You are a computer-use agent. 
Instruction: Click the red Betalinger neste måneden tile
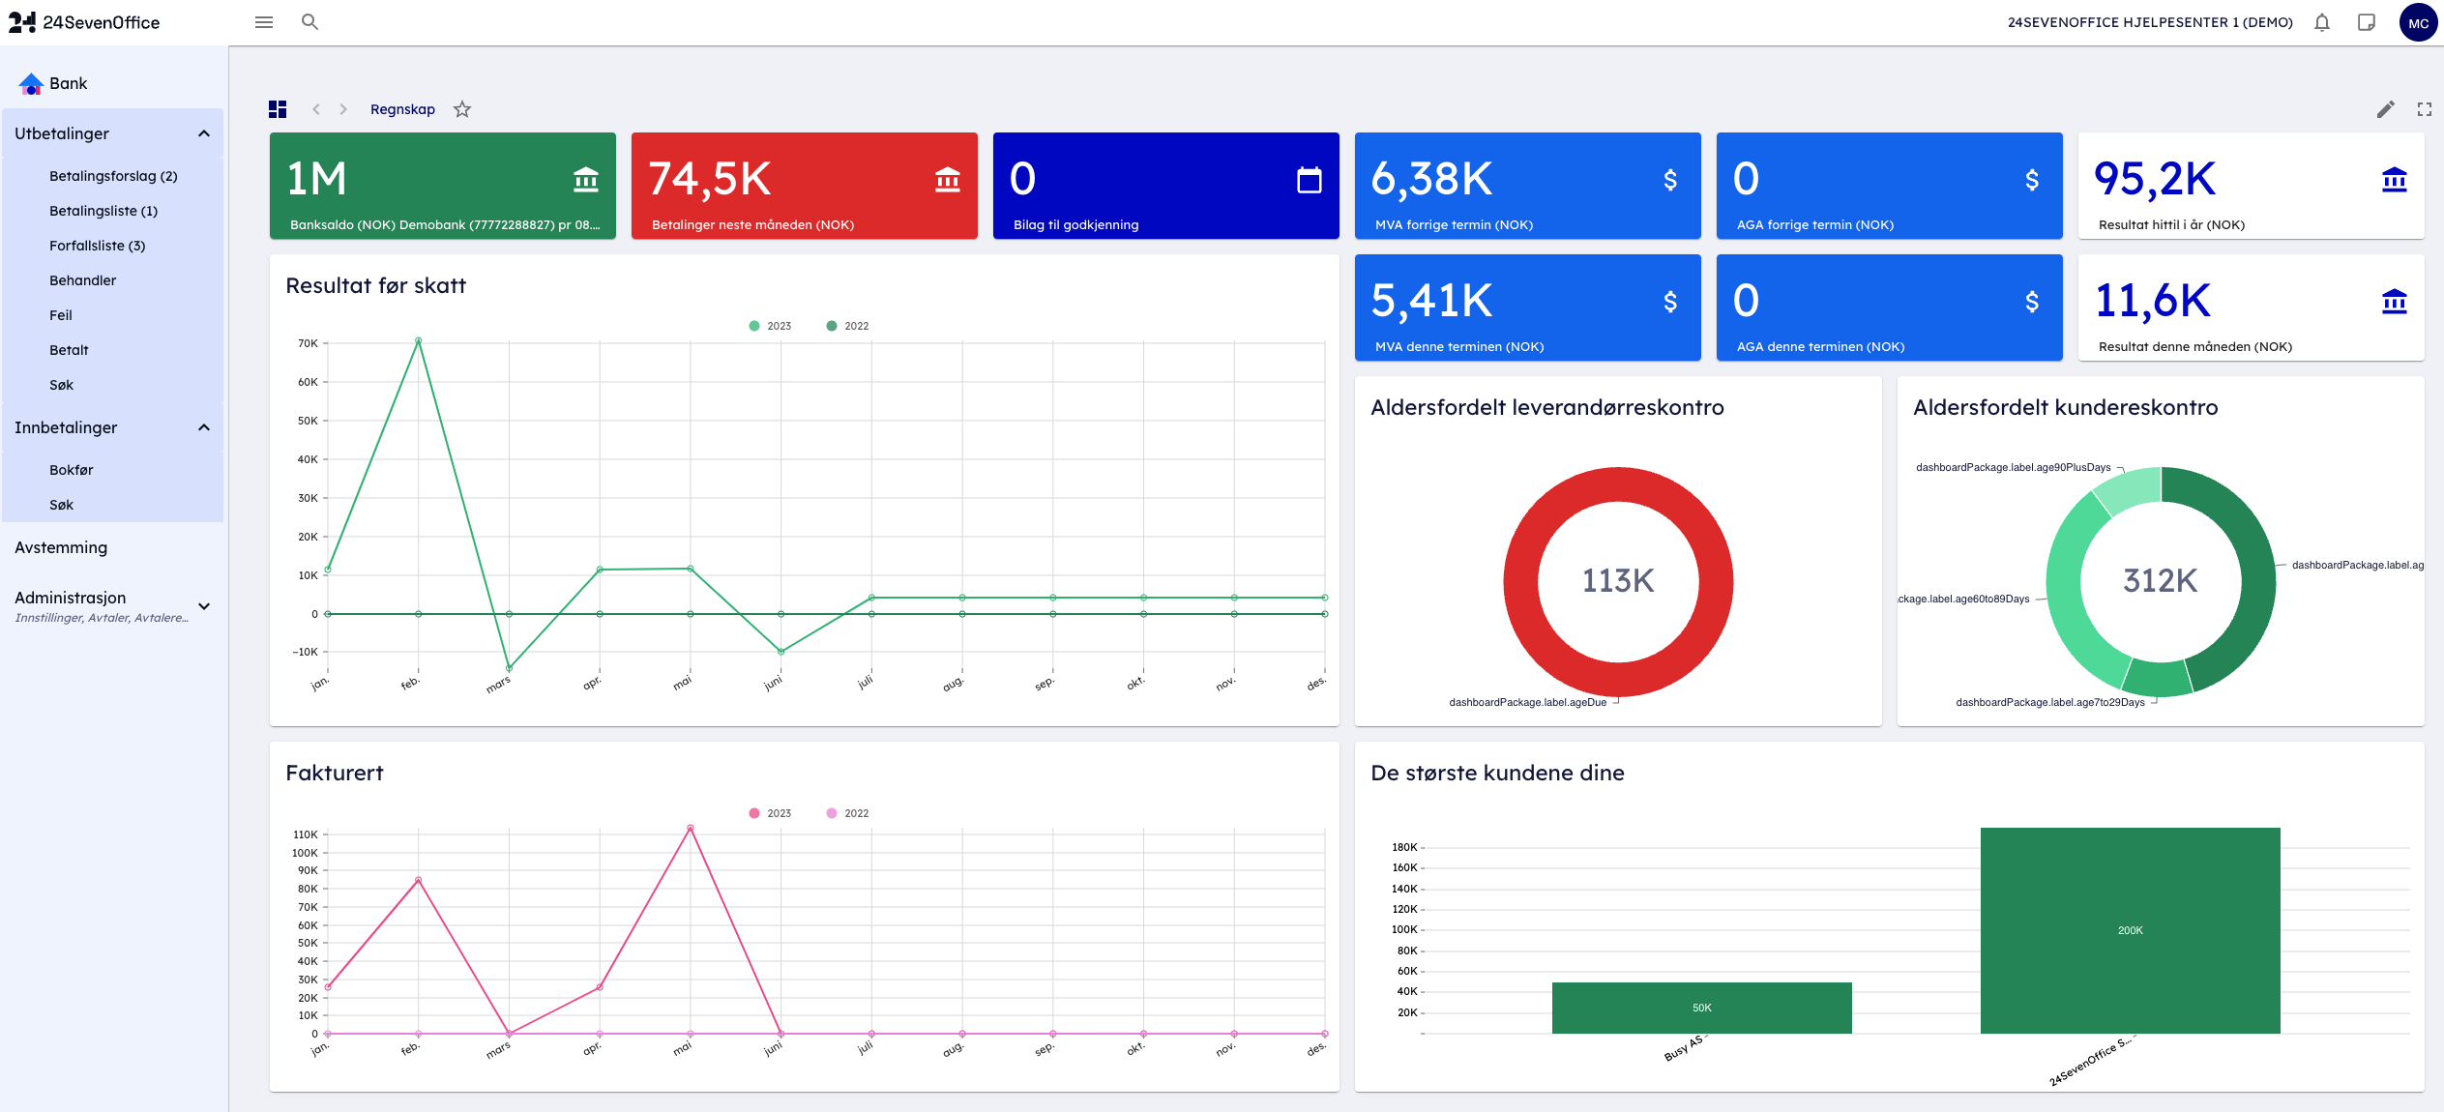point(804,186)
